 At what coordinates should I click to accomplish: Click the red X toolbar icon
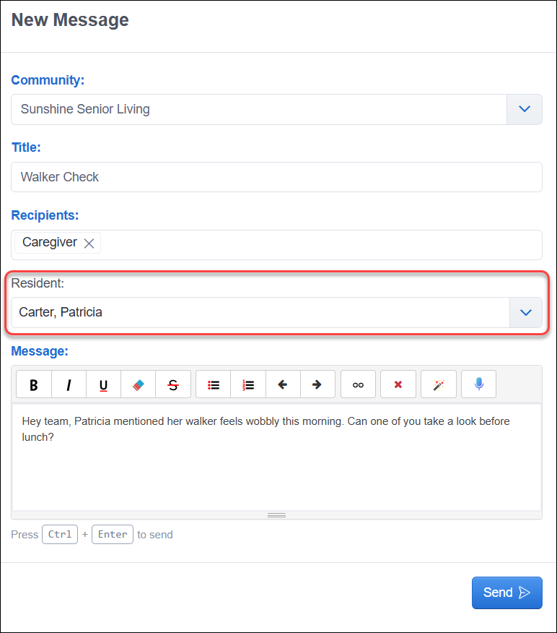[x=398, y=384]
